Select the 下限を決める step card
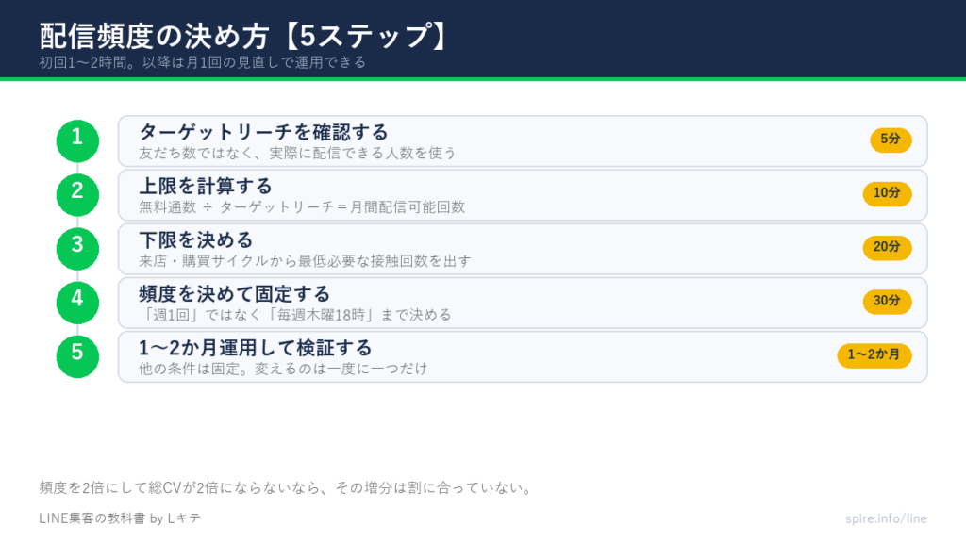The height and width of the screenshot is (543, 966). (523, 249)
